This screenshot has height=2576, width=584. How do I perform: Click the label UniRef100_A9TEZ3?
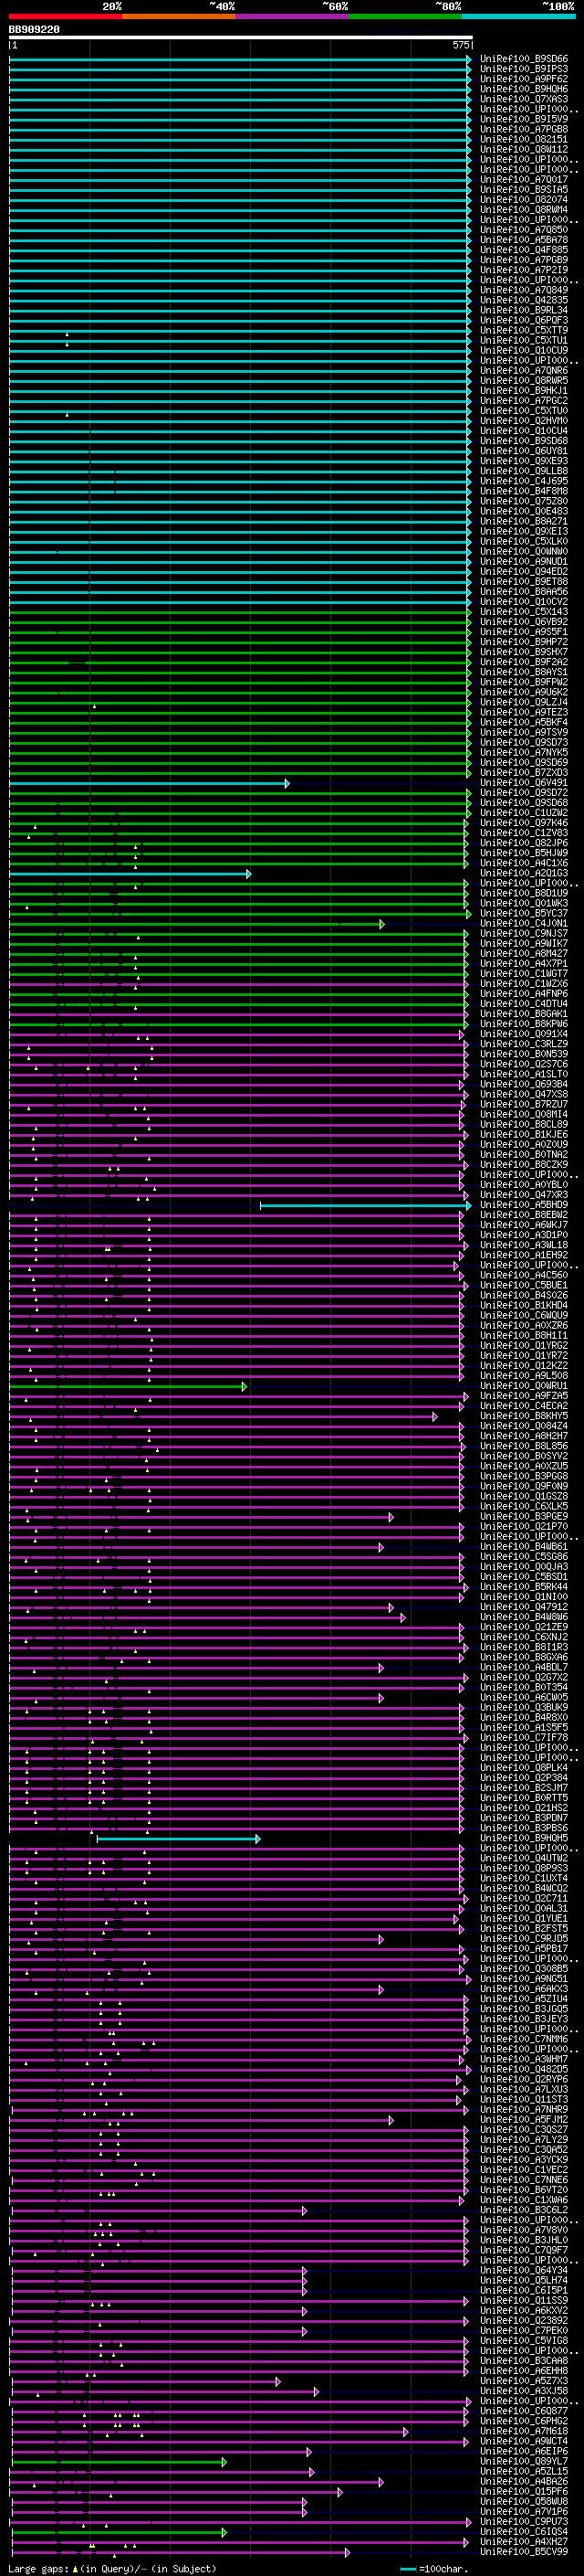point(524,712)
